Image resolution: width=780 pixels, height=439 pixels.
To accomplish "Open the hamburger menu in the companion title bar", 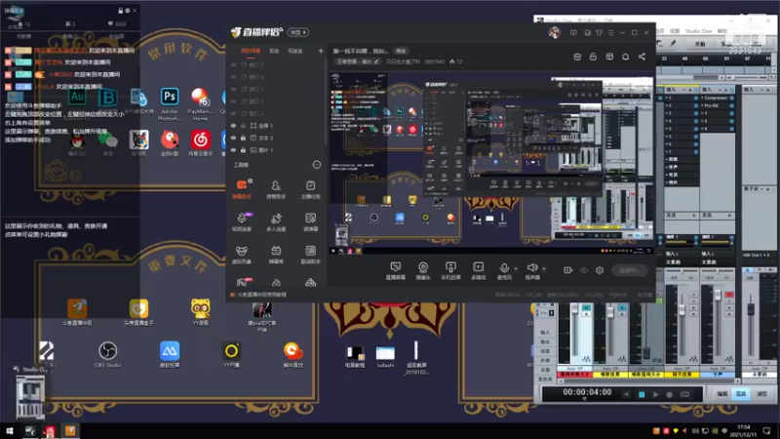I will 611,33.
